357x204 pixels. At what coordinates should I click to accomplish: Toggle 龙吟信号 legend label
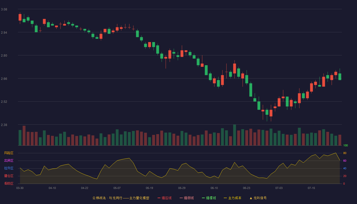[260, 198]
